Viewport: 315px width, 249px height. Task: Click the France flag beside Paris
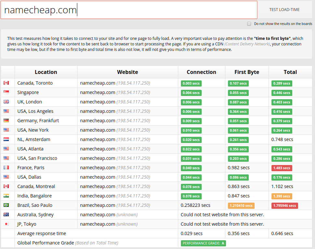point(6,168)
